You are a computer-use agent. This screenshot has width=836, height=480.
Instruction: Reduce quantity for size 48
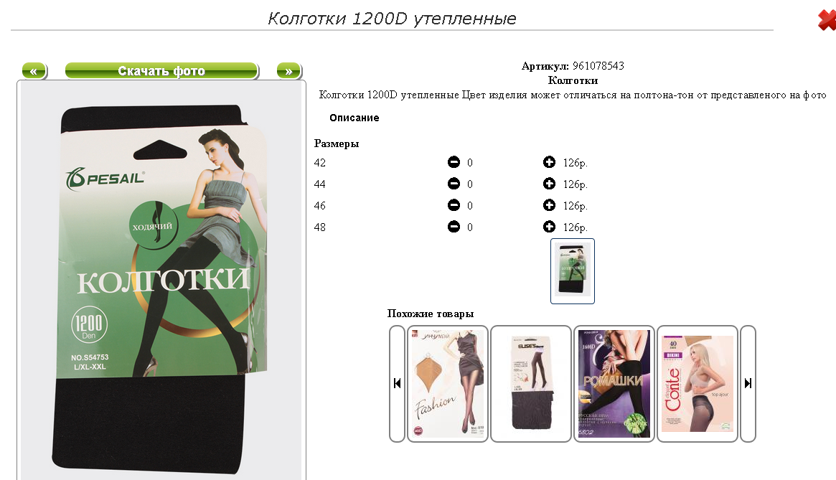454,227
